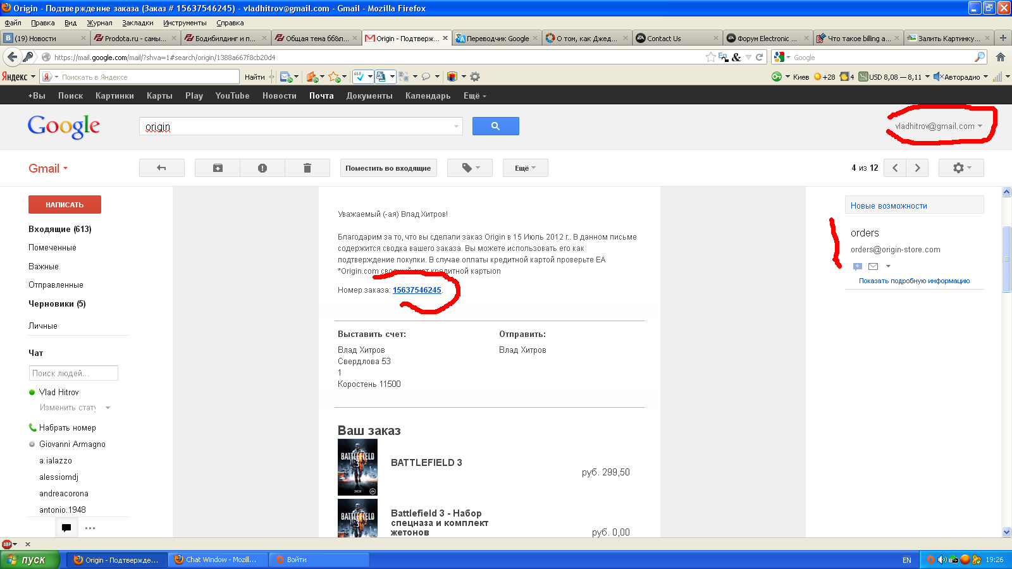Viewport: 1012px width, 569px height.
Task: Click the Поиск людей chat search field
Action: (73, 373)
